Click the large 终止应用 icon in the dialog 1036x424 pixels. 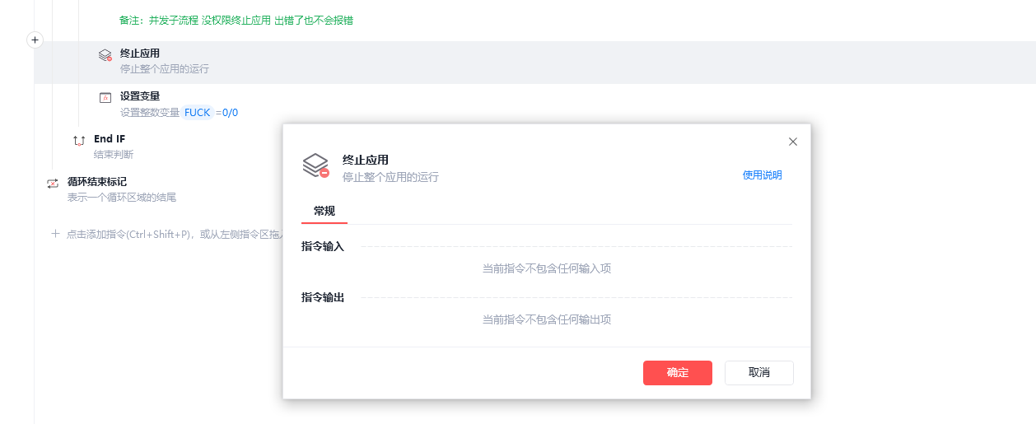pos(315,165)
